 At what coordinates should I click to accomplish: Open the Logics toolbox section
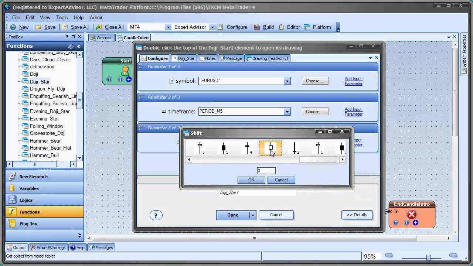tap(45, 200)
